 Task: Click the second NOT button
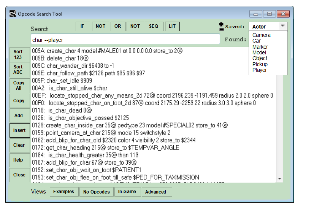click(135, 26)
